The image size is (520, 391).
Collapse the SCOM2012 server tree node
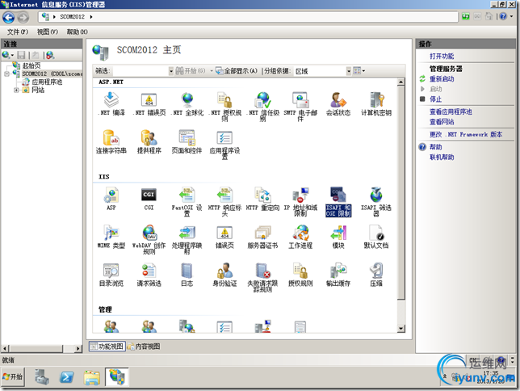(7, 74)
